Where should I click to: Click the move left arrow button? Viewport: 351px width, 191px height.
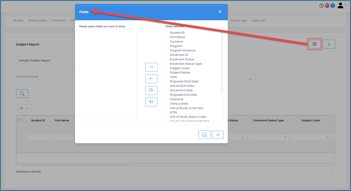(x=151, y=79)
